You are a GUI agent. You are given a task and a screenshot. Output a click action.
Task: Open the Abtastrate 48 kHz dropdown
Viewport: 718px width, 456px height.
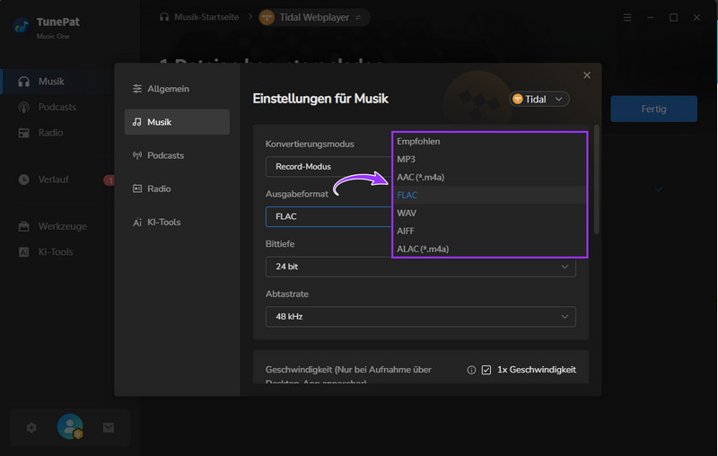click(x=420, y=316)
